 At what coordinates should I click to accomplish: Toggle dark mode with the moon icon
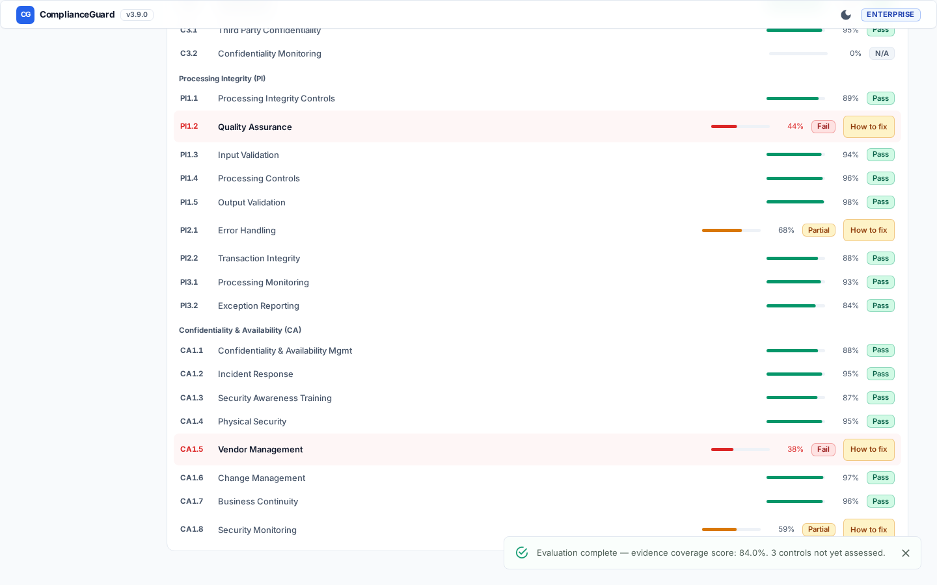[846, 15]
